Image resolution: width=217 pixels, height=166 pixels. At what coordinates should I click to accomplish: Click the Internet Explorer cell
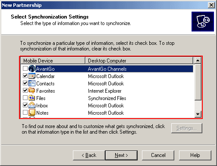click(105, 91)
